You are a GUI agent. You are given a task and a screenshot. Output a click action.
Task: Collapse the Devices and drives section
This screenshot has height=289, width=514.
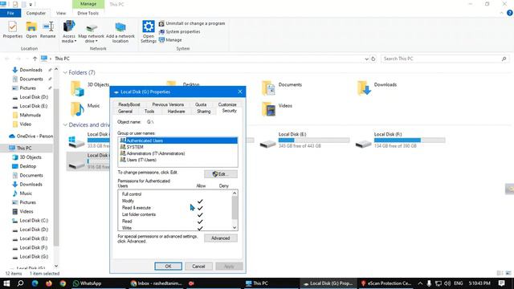click(x=65, y=125)
